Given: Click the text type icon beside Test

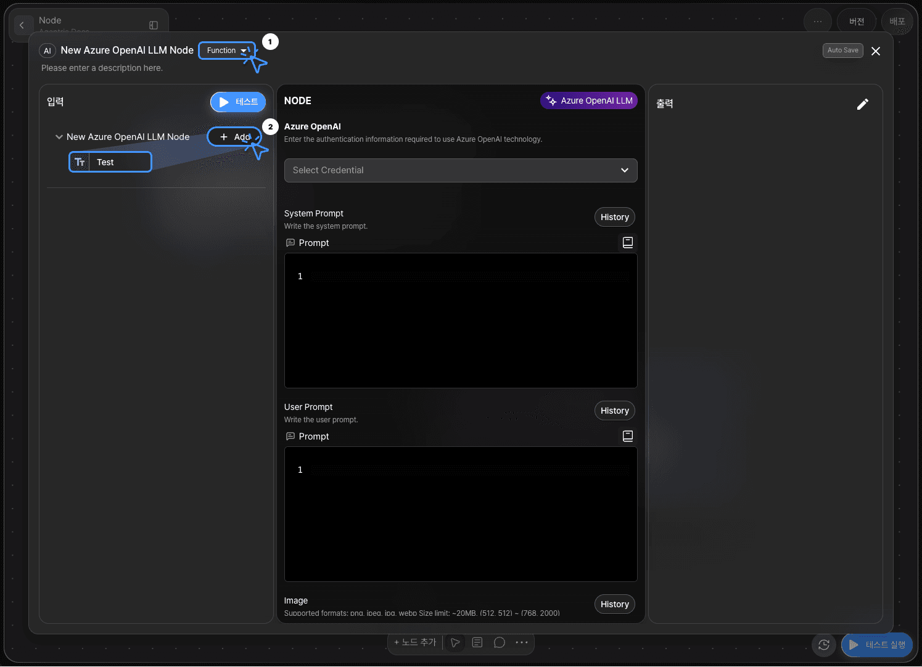Looking at the screenshot, I should point(80,162).
